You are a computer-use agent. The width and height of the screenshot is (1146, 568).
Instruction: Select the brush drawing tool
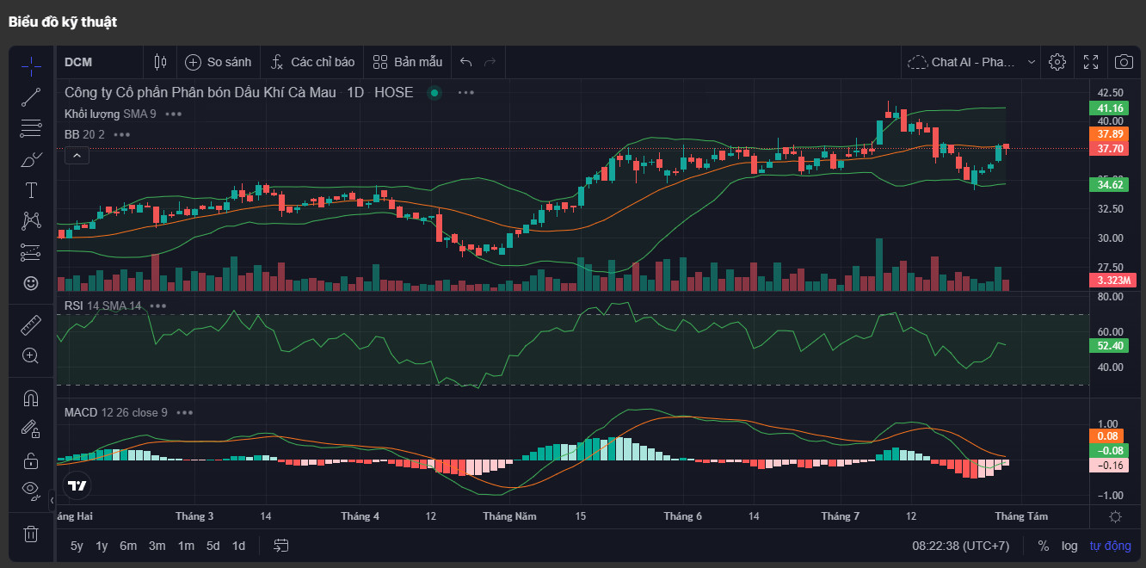point(31,159)
